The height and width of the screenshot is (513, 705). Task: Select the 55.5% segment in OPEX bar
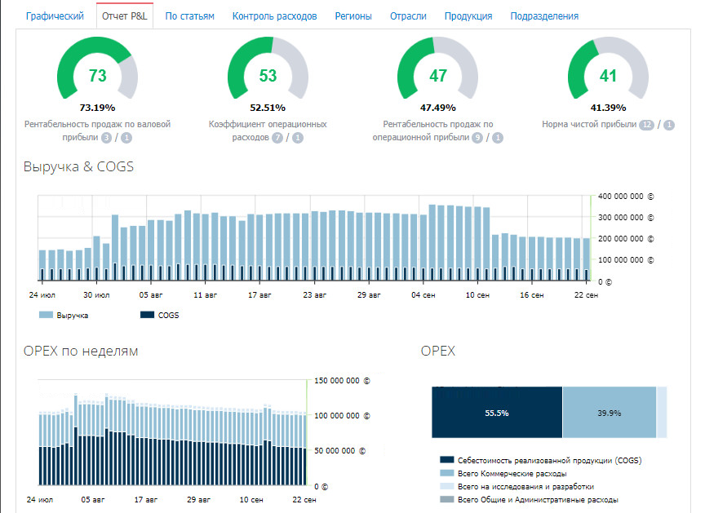pyautogui.click(x=496, y=413)
